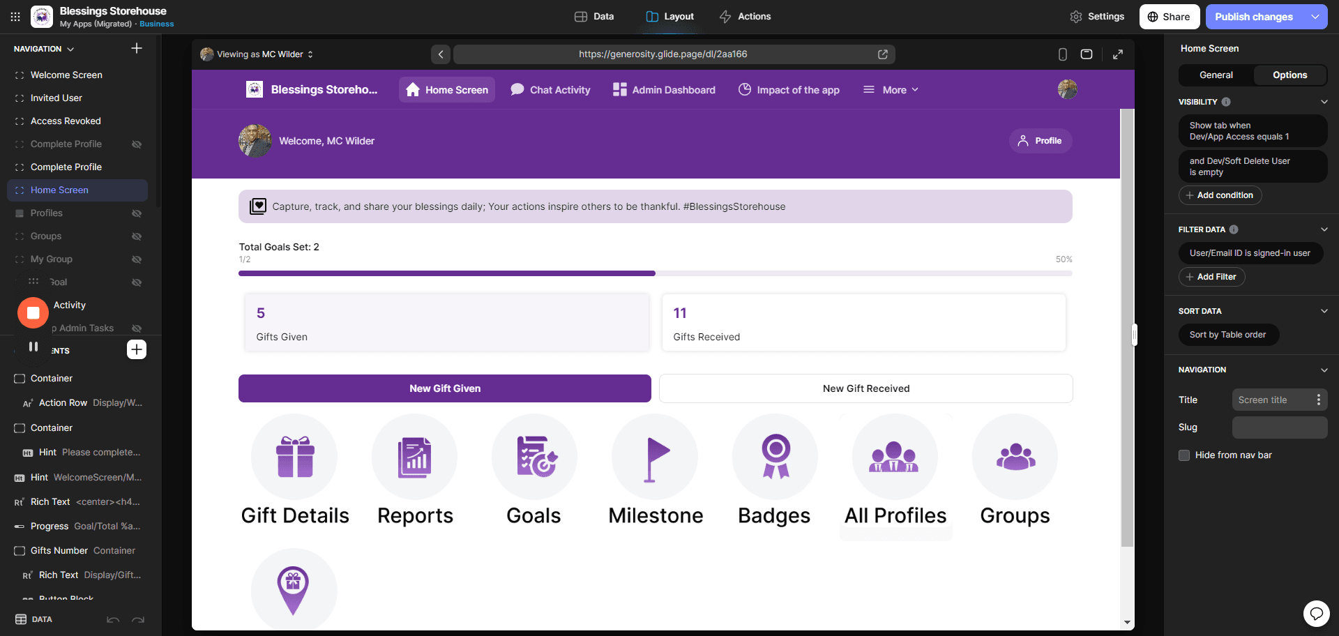
Task: Expand preview to fullscreen
Action: click(x=1118, y=54)
